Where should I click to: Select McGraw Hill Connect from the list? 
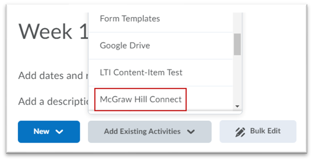click(x=141, y=99)
